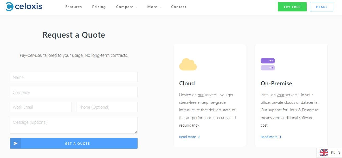Click the GET A QUOTE button
Screen dimensions: 342x158
(77, 143)
